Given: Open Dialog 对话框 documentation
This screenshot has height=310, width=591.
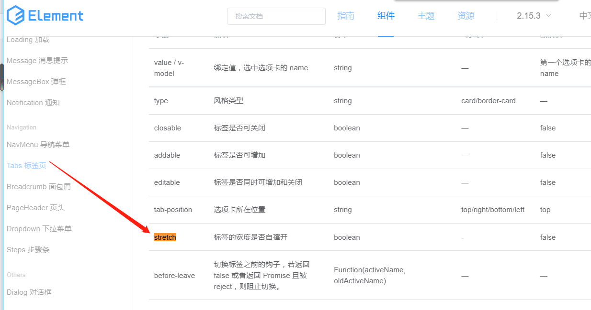Looking at the screenshot, I should (x=30, y=292).
